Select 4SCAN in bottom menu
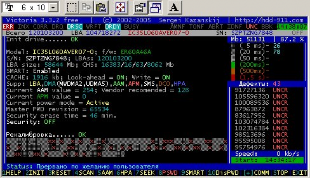Image resolution: width=310 pixels, height=178 pixels. (x=84, y=173)
